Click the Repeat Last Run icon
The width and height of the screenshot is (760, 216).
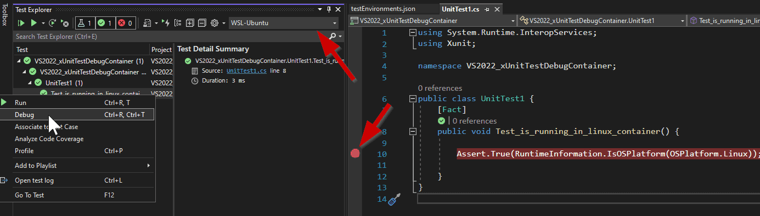click(x=52, y=23)
